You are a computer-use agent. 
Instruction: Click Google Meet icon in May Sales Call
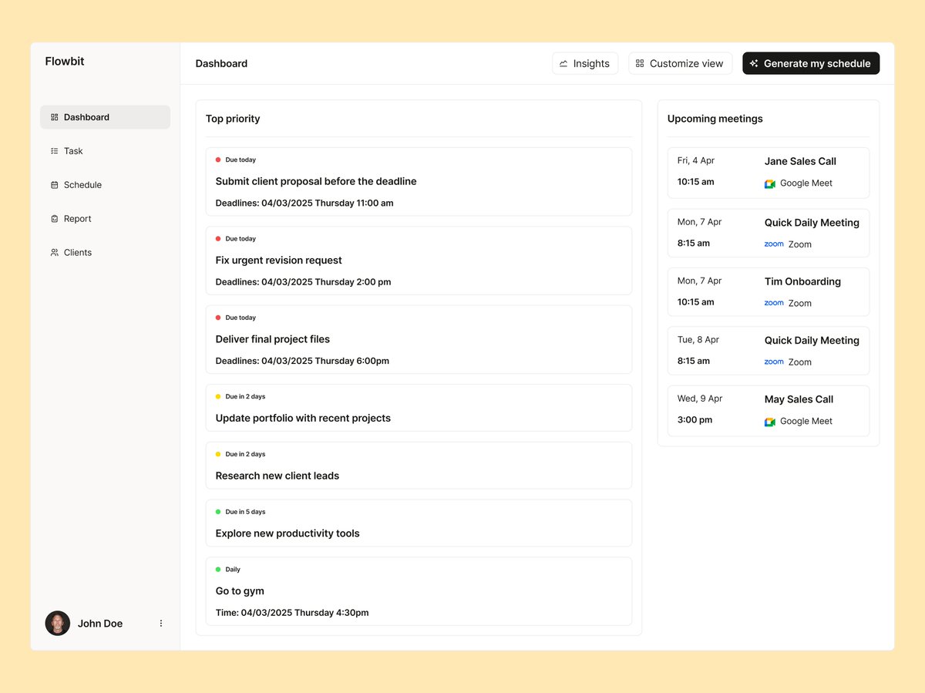point(769,422)
